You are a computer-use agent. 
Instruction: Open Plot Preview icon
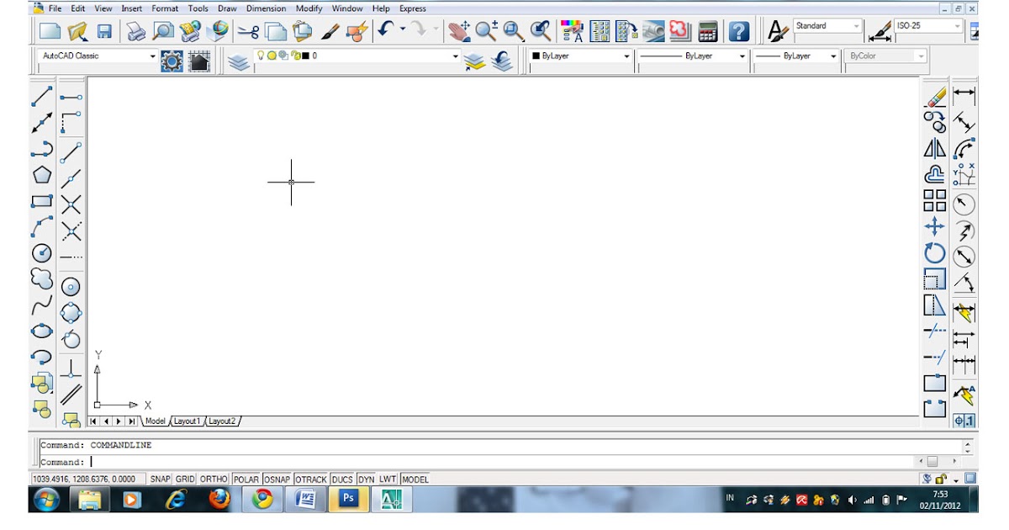pyautogui.click(x=162, y=32)
